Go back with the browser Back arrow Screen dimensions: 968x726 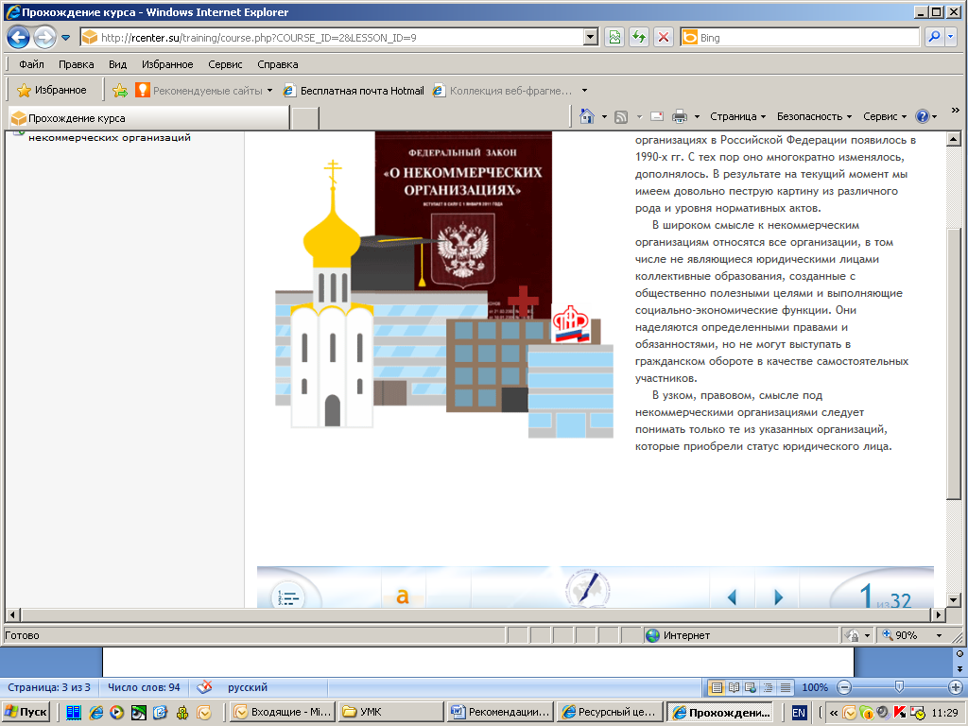click(19, 38)
